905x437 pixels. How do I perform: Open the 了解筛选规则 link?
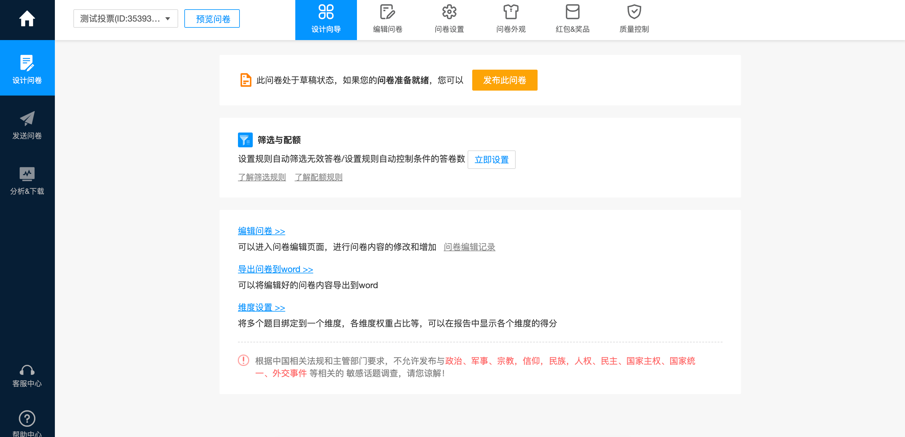(x=262, y=177)
